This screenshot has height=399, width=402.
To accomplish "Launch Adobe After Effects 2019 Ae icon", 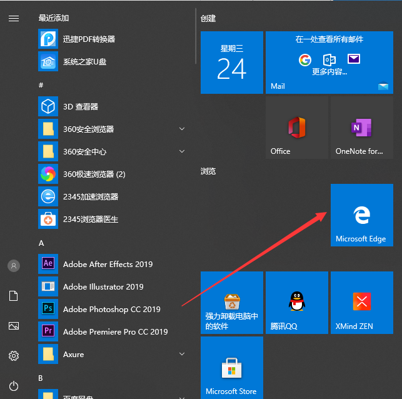I will pos(48,264).
